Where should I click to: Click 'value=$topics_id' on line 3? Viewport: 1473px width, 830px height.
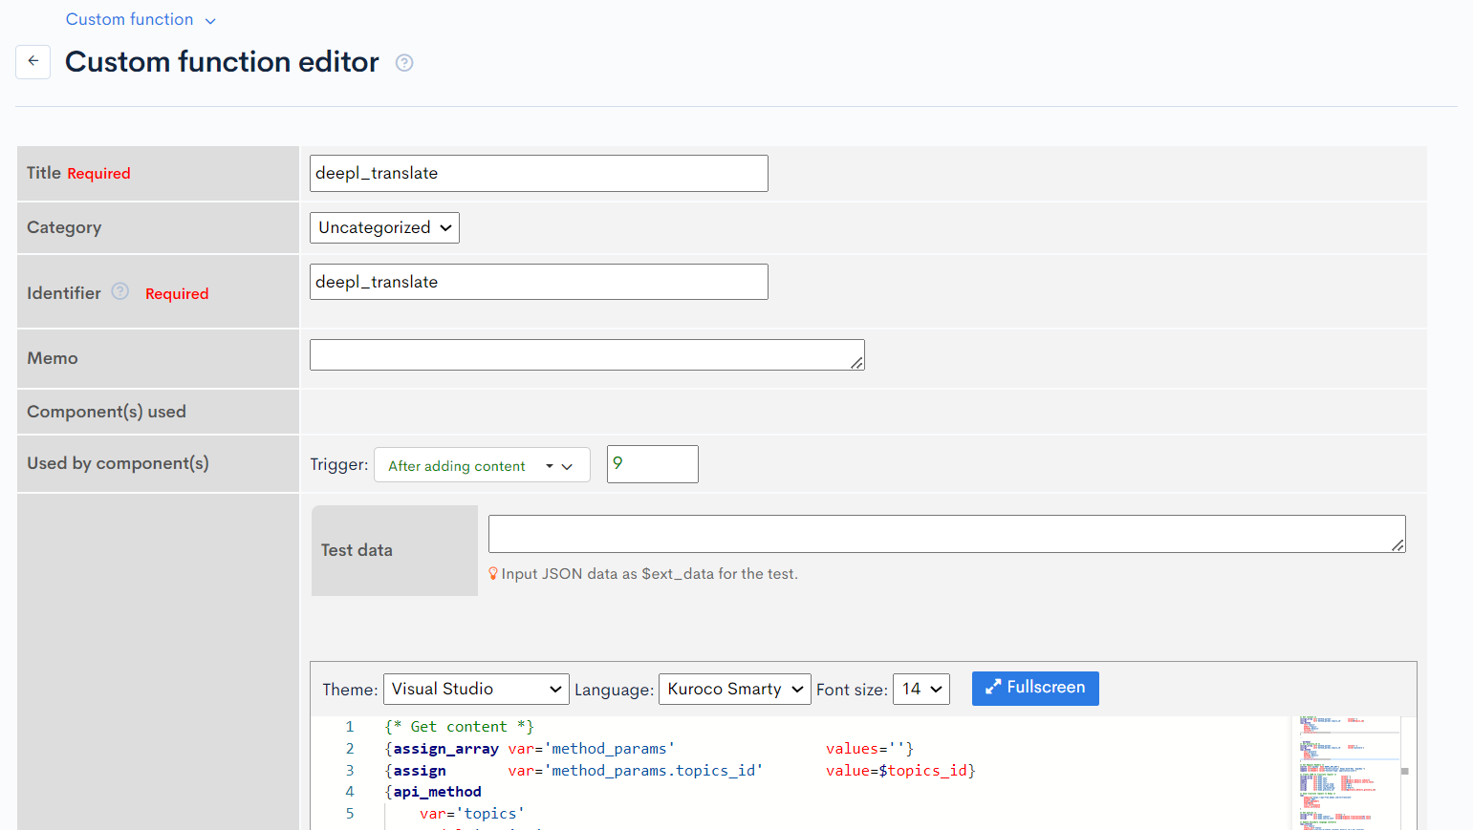(x=900, y=771)
